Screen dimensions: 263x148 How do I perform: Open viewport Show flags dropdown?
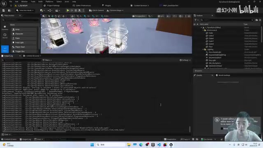168,16
